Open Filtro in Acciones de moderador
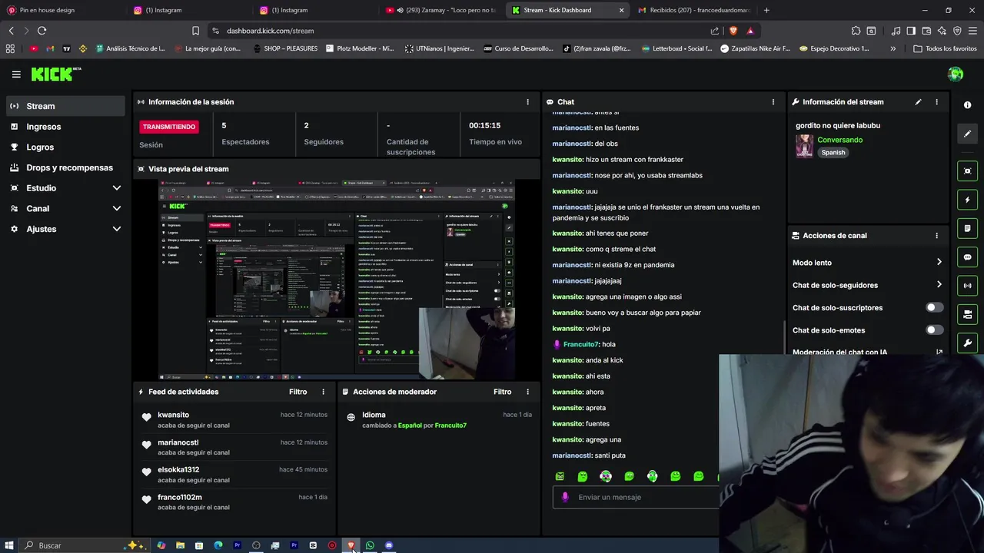Viewport: 984px width, 553px height. (x=502, y=392)
